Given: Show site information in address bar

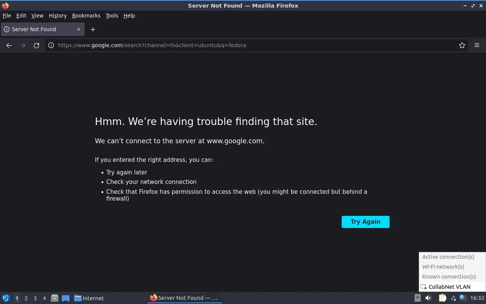Looking at the screenshot, I should tap(51, 45).
